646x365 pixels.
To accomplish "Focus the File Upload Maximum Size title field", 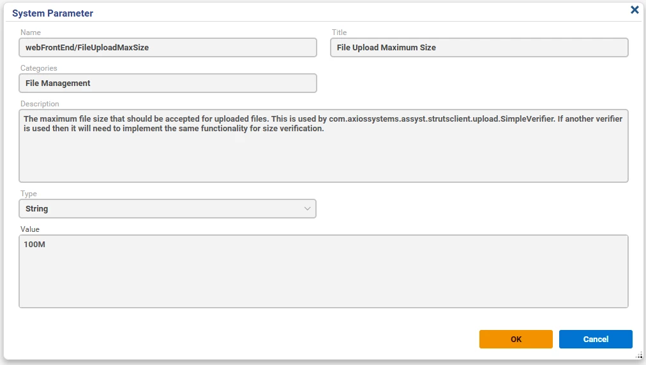I will click(479, 48).
